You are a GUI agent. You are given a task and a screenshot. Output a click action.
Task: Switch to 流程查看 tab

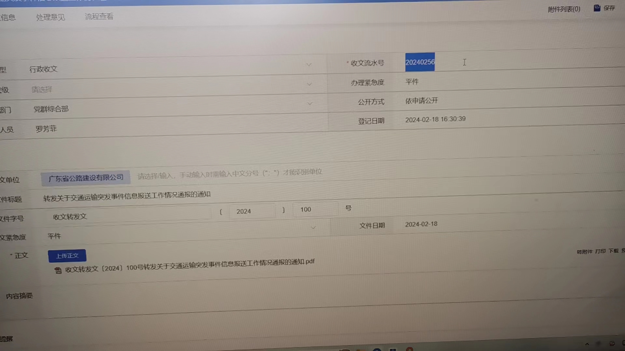coord(99,17)
